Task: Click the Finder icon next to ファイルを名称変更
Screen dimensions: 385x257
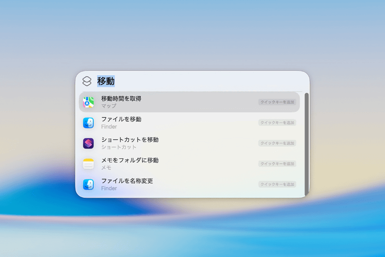Action: [89, 184]
